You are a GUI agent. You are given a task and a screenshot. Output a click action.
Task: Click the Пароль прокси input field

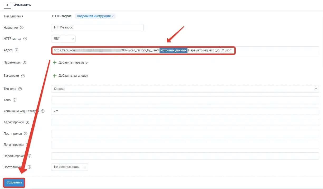(185, 156)
